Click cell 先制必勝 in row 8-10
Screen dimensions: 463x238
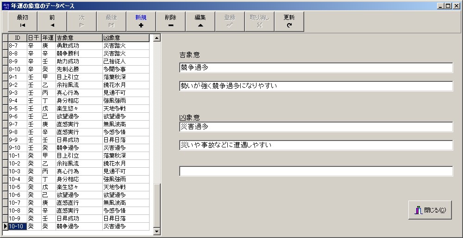tap(79, 69)
